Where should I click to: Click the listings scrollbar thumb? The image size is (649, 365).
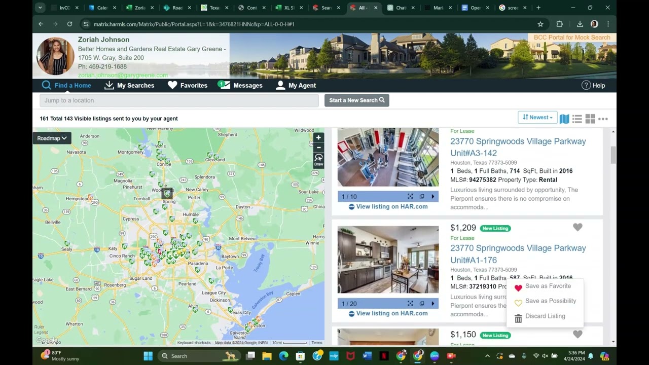613,155
